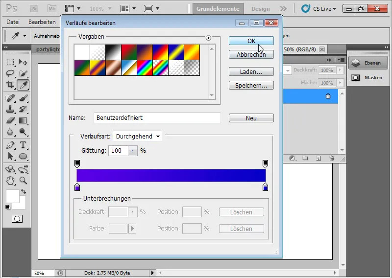392x278 pixels.
Task: Open status bar info arrow menu
Action: [x=152, y=273]
